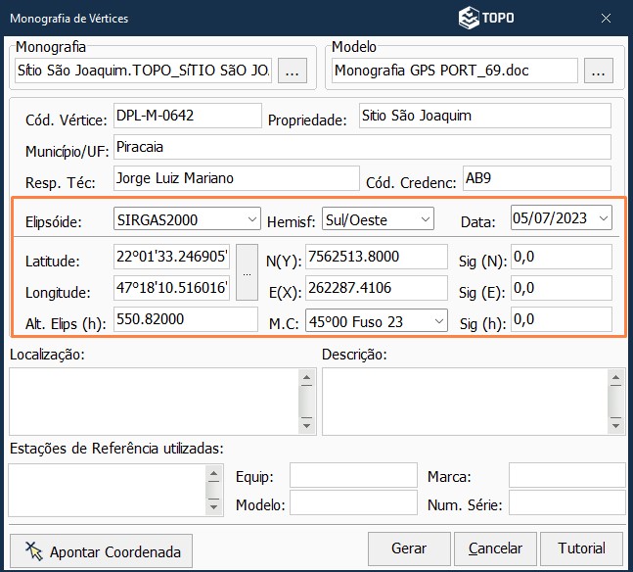Viewport: 633px width, 572px height.
Task: Edit the Alt. Elips (h) field 550.82000
Action: [x=186, y=319]
